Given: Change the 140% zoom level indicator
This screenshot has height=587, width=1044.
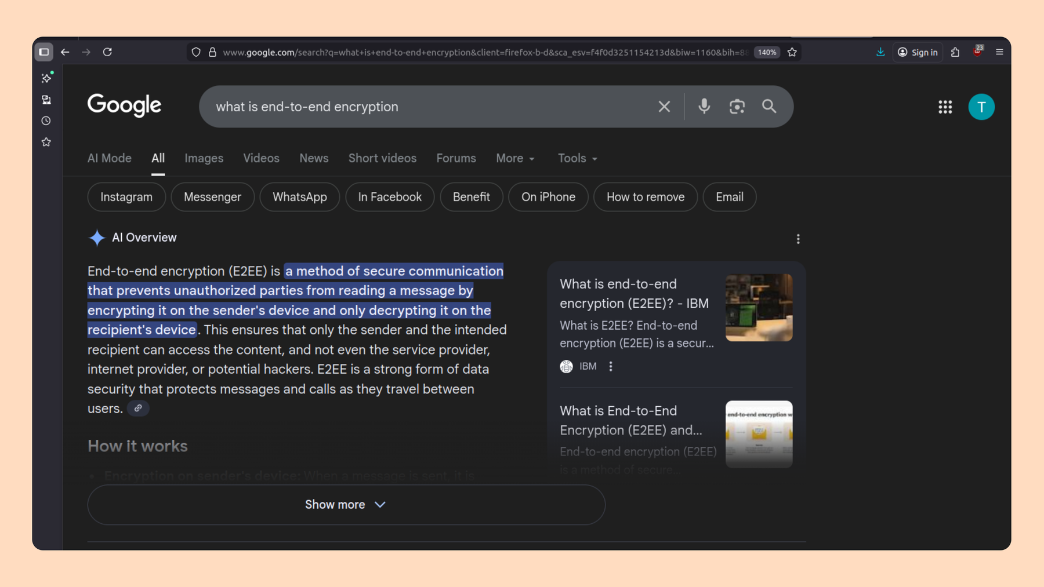Looking at the screenshot, I should click(767, 52).
